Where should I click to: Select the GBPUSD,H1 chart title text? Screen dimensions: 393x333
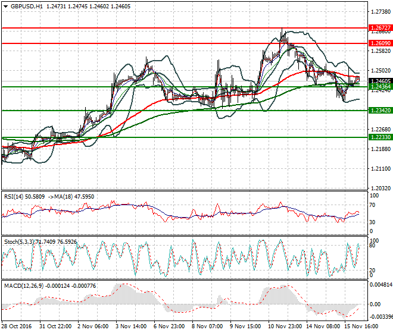(27, 7)
